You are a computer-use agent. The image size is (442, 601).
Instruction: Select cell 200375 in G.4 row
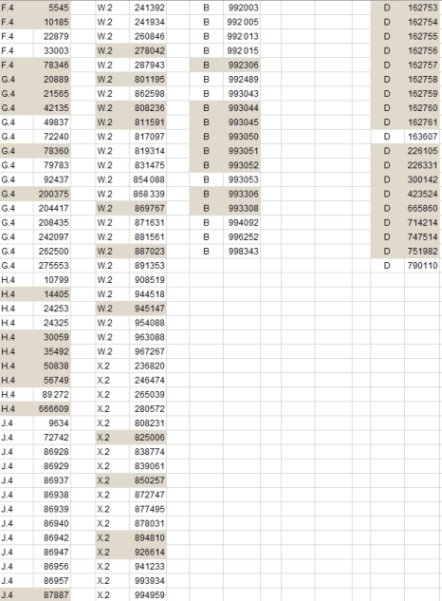point(52,194)
